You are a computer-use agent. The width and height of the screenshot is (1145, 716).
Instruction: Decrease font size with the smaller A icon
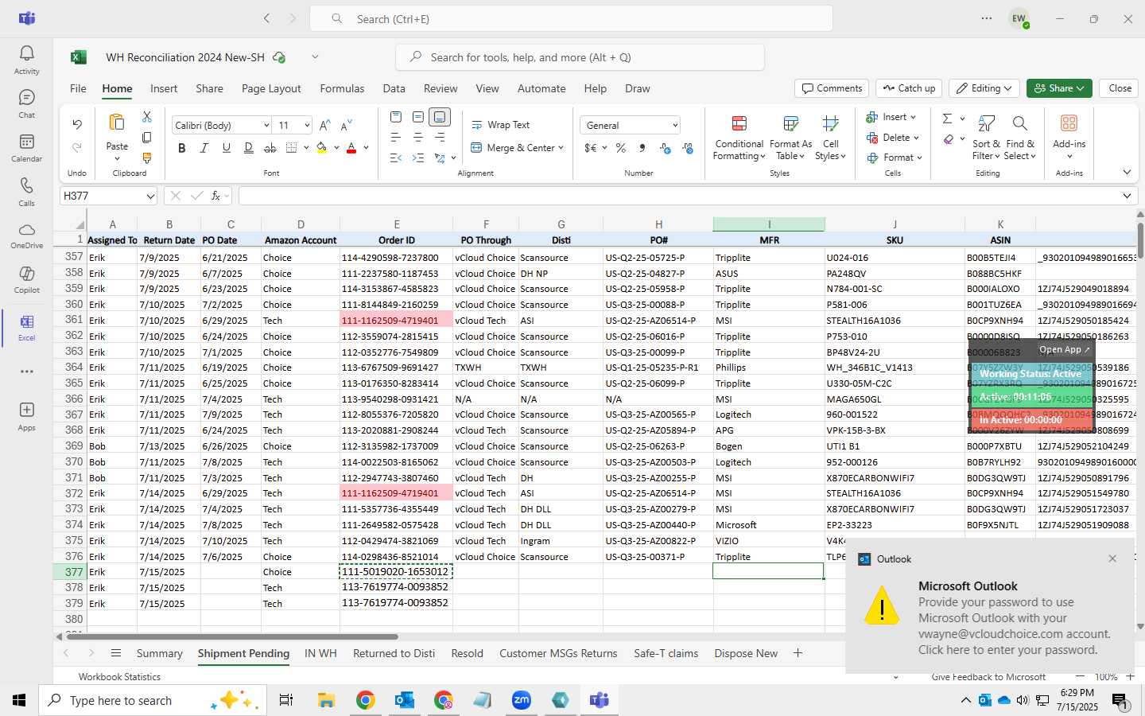coord(346,126)
